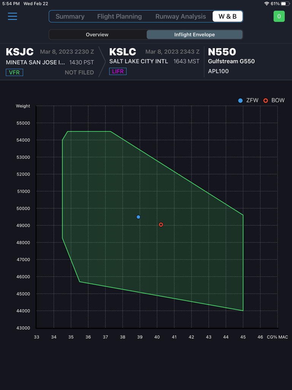
Task: Tap the Wi-Fi status icon
Action: (x=266, y=3)
